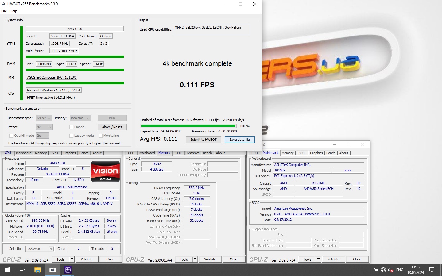
Task: Click the CAS# Latency 7.0 clocks value
Action: (x=196, y=199)
